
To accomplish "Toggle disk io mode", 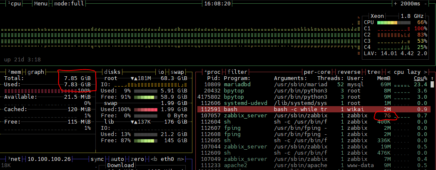I will pos(161,72).
